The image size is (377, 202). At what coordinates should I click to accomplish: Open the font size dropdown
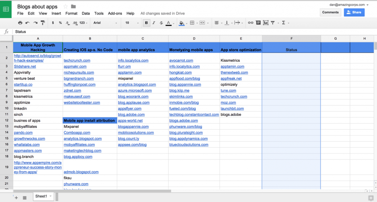(x=132, y=23)
